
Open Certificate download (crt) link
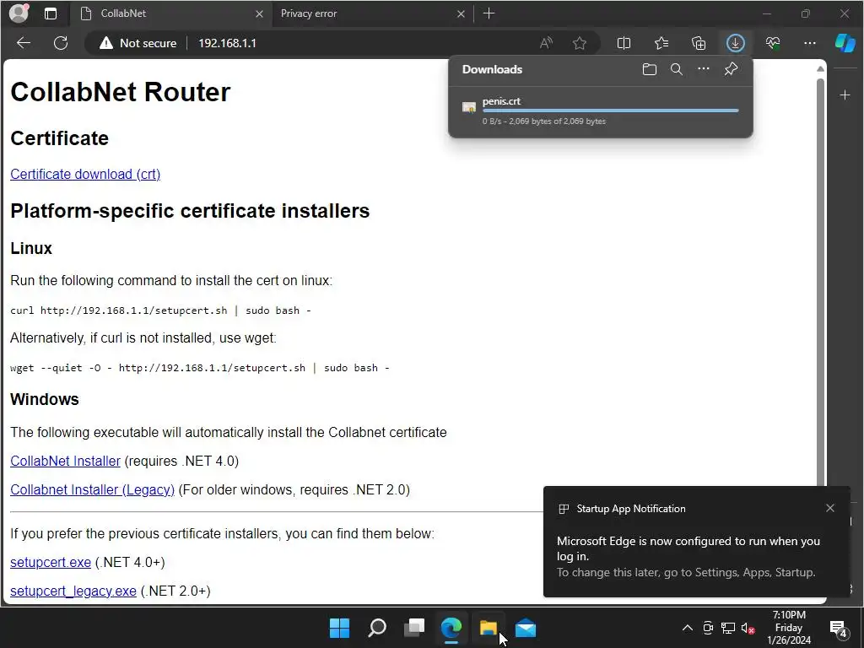[x=85, y=174]
